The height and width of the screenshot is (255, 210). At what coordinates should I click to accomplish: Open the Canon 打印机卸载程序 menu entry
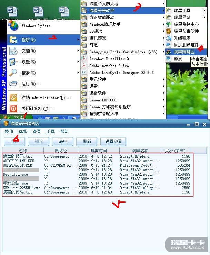[123, 107]
